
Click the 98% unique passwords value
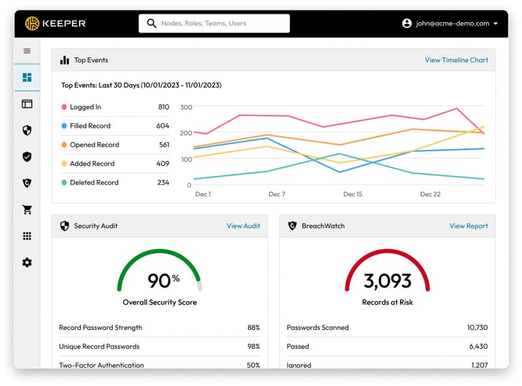click(x=253, y=346)
